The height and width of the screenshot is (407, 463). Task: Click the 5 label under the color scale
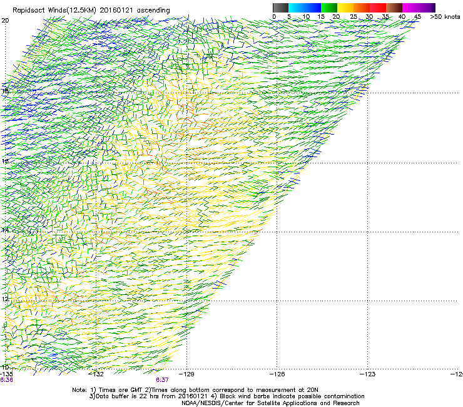click(x=289, y=17)
